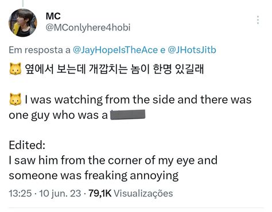Visit the @JHotsJitb mention
Viewport: 272px width, 212px height.
pyautogui.click(x=192, y=50)
